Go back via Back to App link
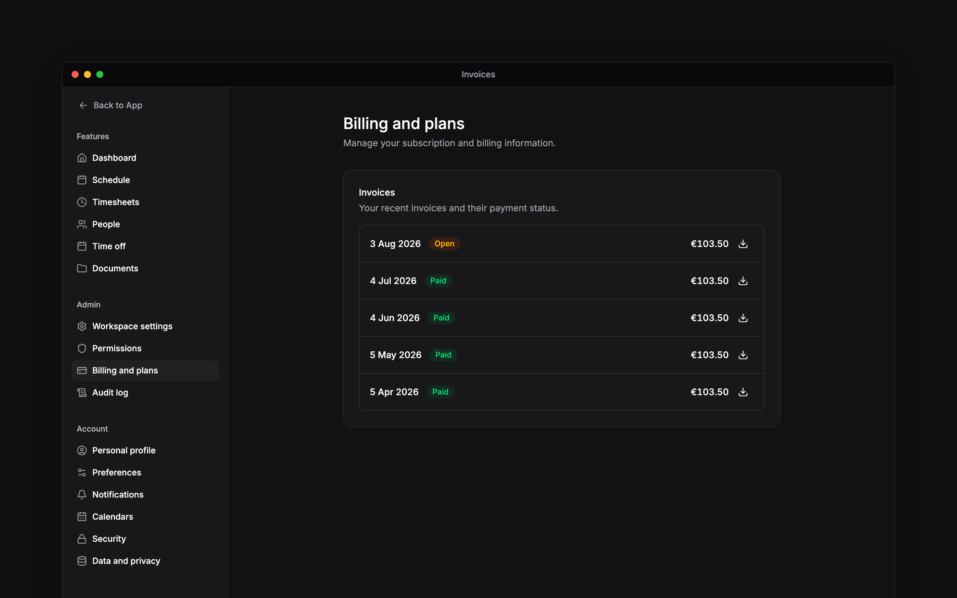 pyautogui.click(x=111, y=105)
